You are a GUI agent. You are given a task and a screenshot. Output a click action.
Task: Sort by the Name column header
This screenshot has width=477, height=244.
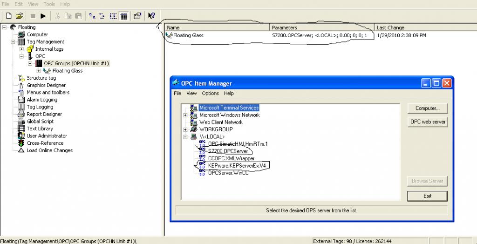pyautogui.click(x=217, y=27)
